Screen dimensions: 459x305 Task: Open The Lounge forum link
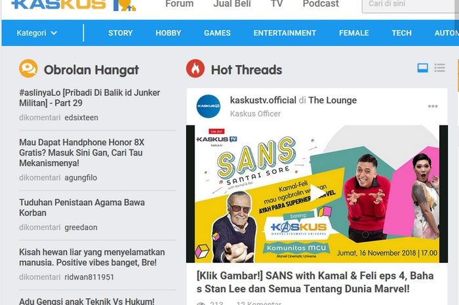[x=332, y=100]
